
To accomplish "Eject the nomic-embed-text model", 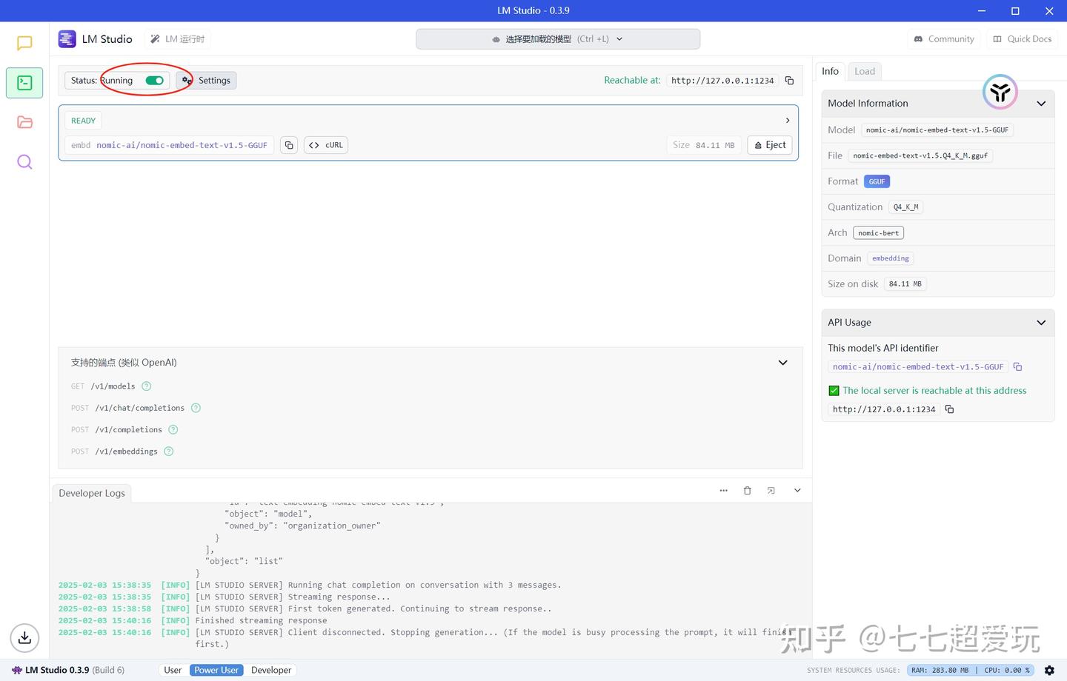I will 769,144.
